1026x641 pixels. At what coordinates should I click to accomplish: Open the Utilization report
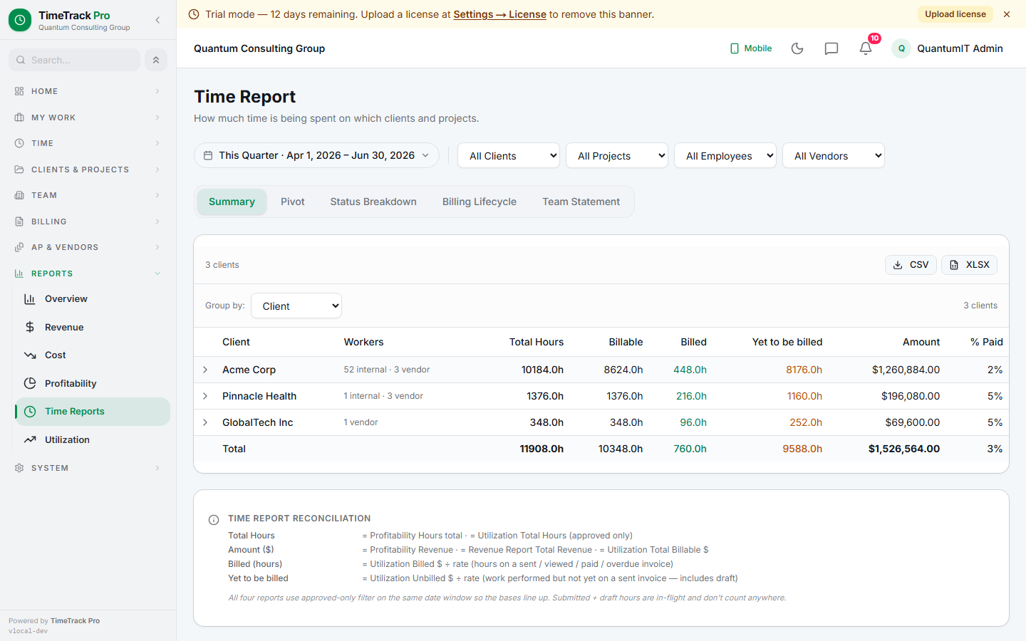[93, 439]
